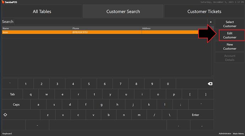This screenshot has width=245, height=136.
Task: Toggle the on-screen Keyboard button
Action: coord(7,134)
